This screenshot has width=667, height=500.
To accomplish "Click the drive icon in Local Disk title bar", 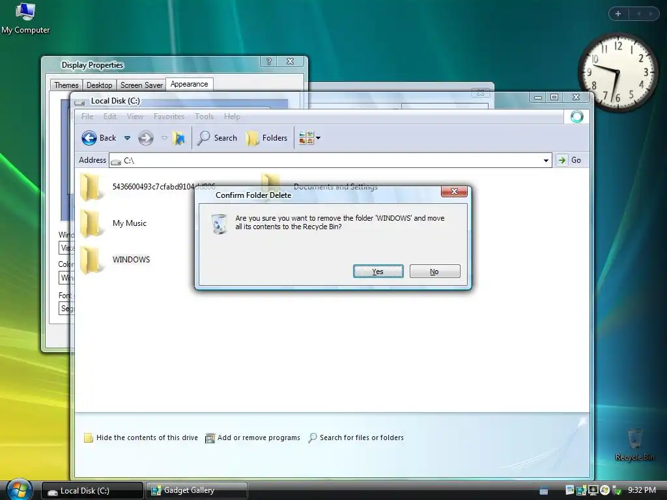I will click(x=79, y=102).
